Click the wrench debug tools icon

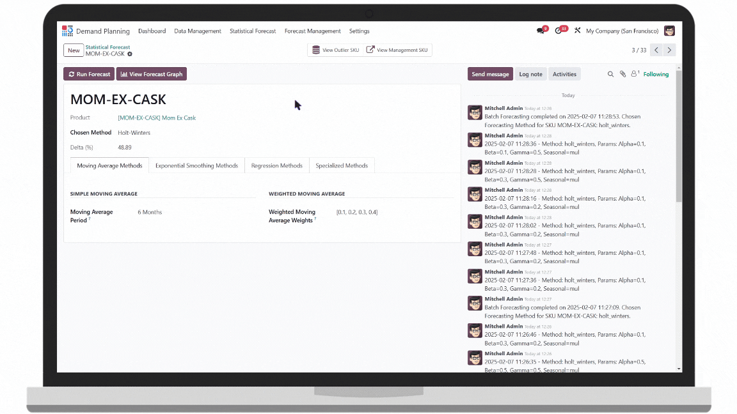(x=577, y=31)
